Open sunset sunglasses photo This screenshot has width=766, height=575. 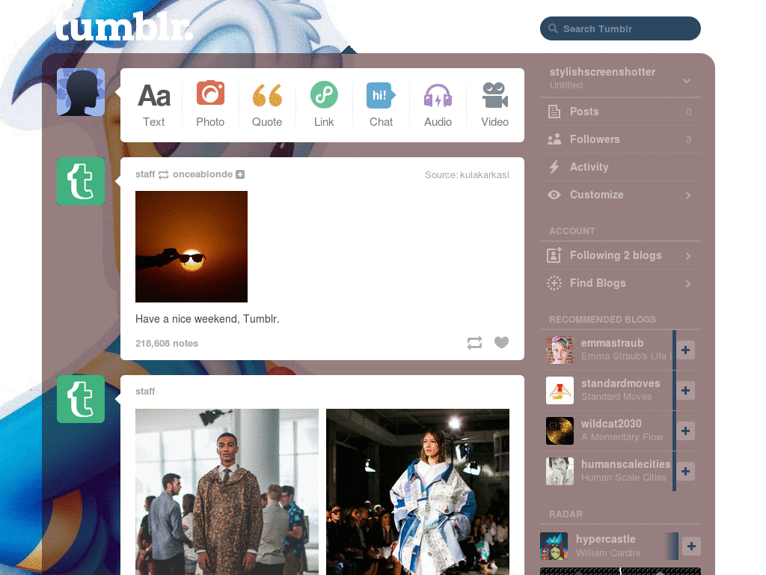click(191, 246)
